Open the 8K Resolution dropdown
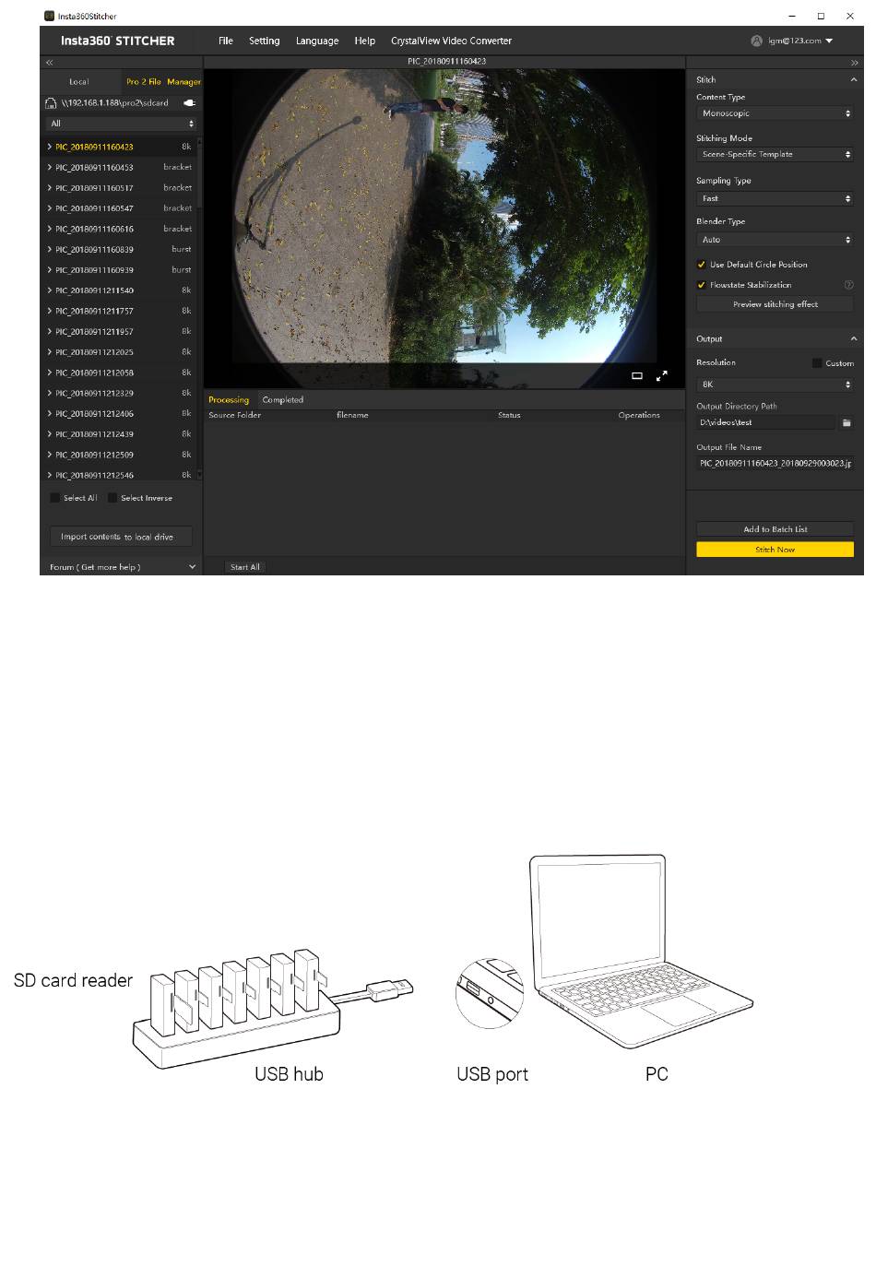 coord(775,385)
